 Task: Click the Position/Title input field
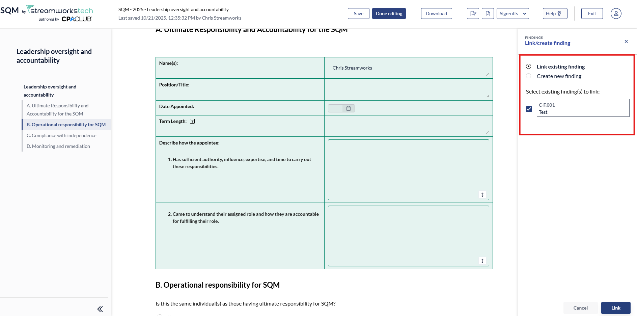click(x=408, y=89)
